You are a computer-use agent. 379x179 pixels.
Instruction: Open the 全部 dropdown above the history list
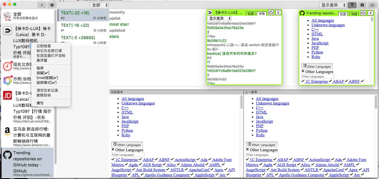[x=99, y=5]
